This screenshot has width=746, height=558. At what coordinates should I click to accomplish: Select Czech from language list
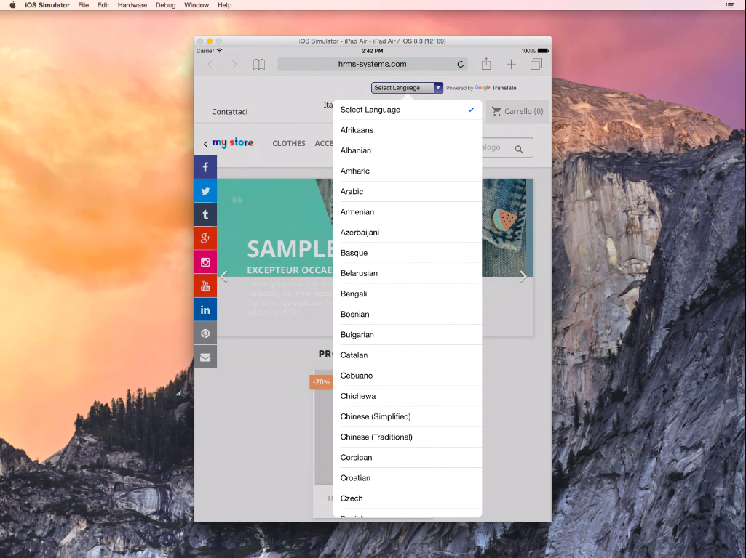point(408,498)
